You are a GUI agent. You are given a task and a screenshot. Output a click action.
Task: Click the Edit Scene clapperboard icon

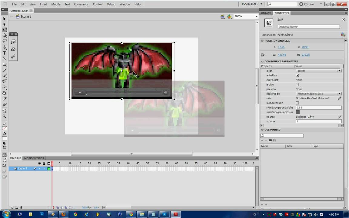click(x=222, y=16)
